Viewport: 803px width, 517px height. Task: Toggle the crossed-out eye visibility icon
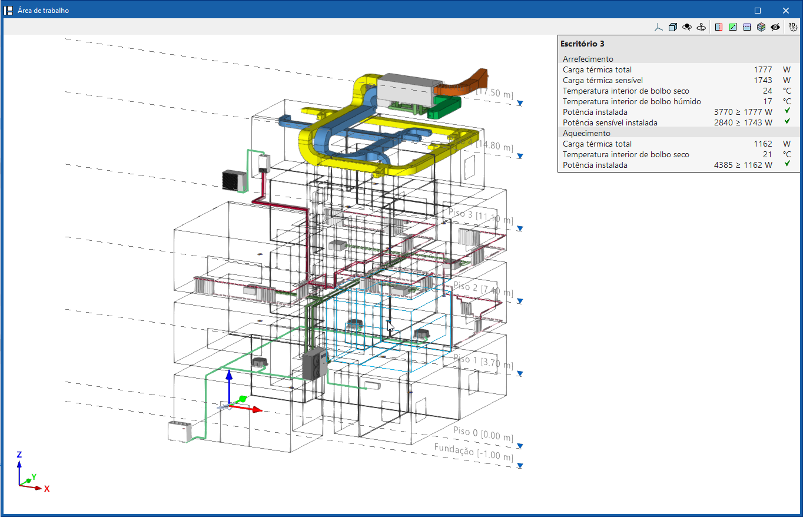pyautogui.click(x=775, y=27)
